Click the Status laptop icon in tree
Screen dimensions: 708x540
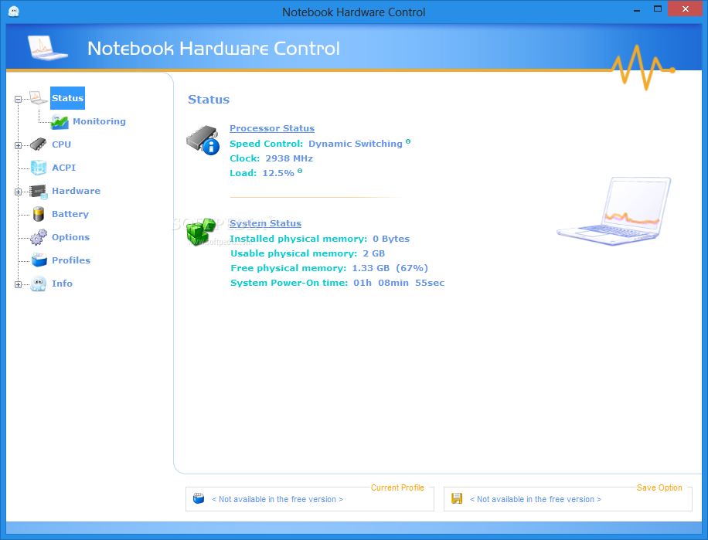[39, 98]
